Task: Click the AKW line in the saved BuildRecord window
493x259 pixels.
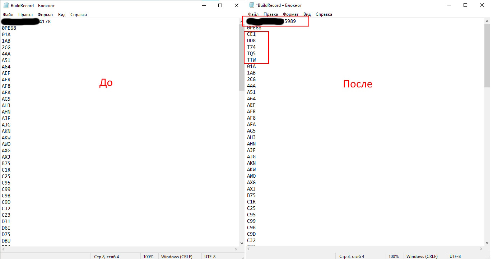Action: coord(6,138)
